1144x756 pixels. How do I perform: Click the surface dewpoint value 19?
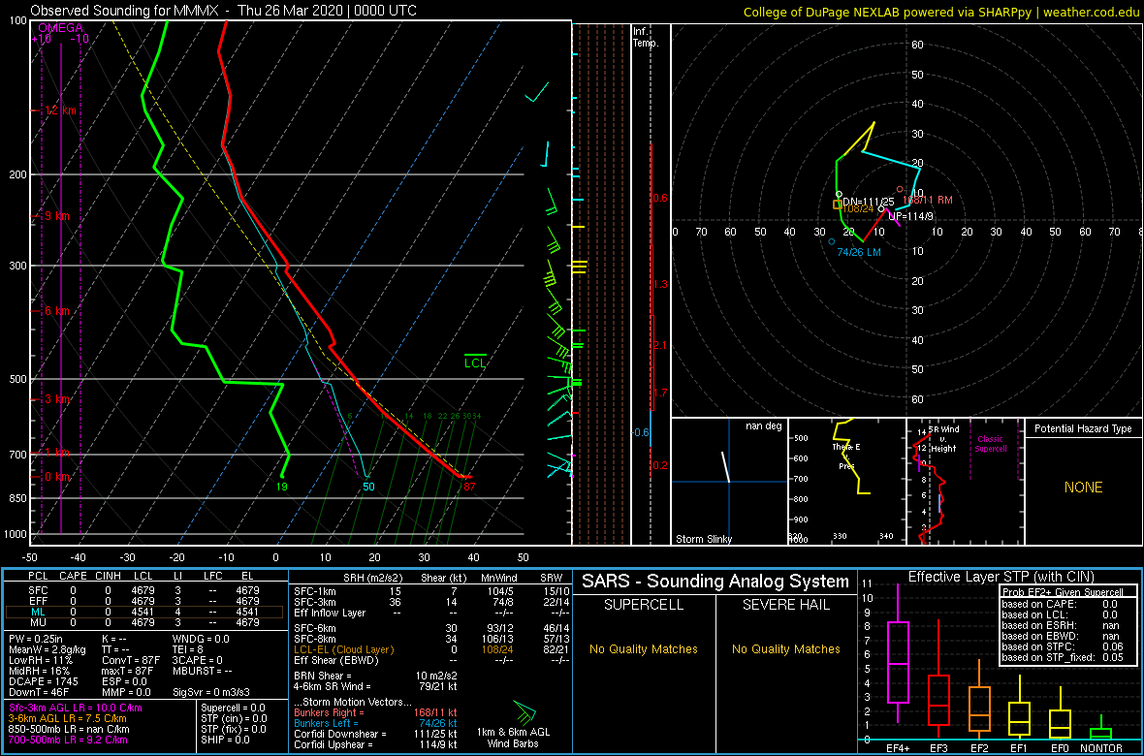tap(281, 487)
